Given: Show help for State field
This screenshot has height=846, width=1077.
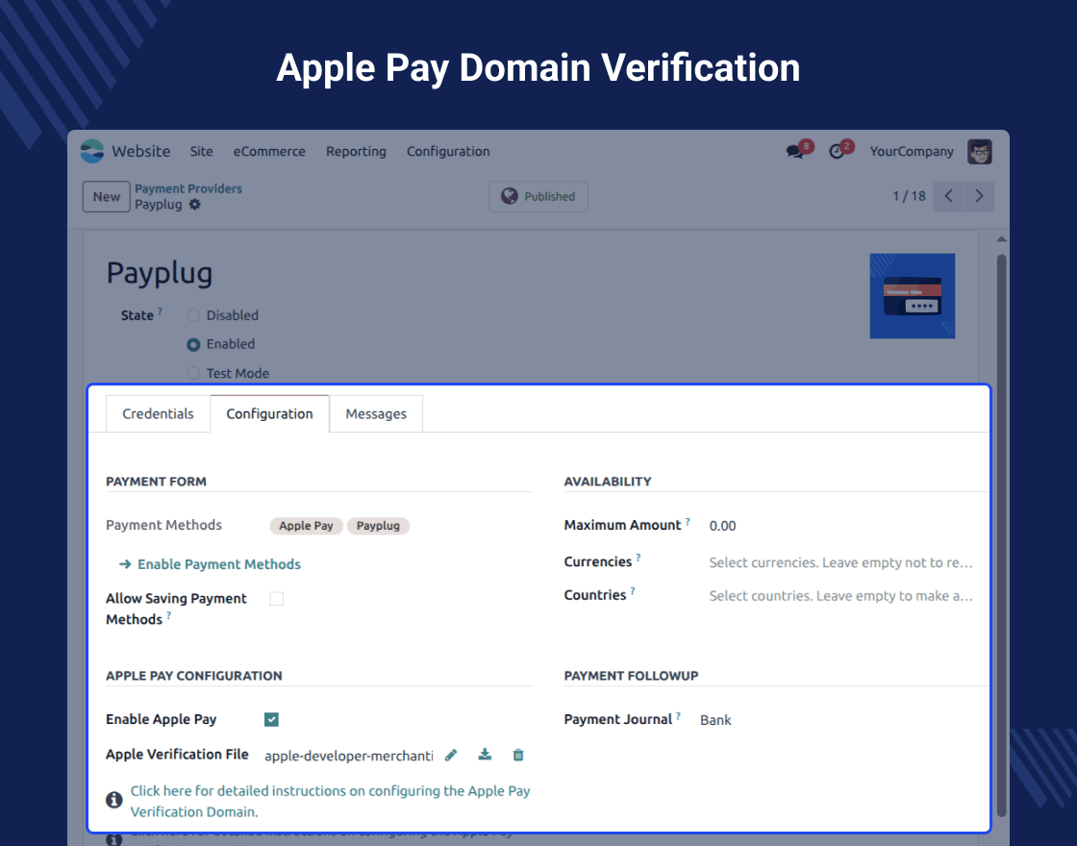Looking at the screenshot, I should tap(160, 311).
